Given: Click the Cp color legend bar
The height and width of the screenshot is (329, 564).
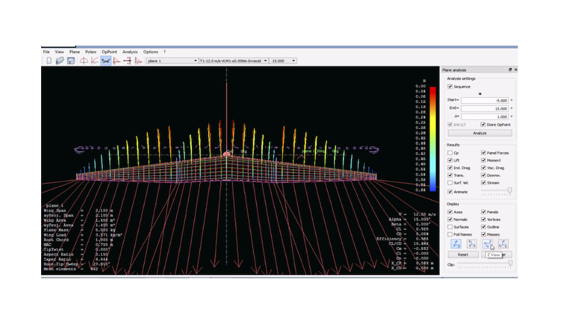Looking at the screenshot, I should tap(433, 139).
